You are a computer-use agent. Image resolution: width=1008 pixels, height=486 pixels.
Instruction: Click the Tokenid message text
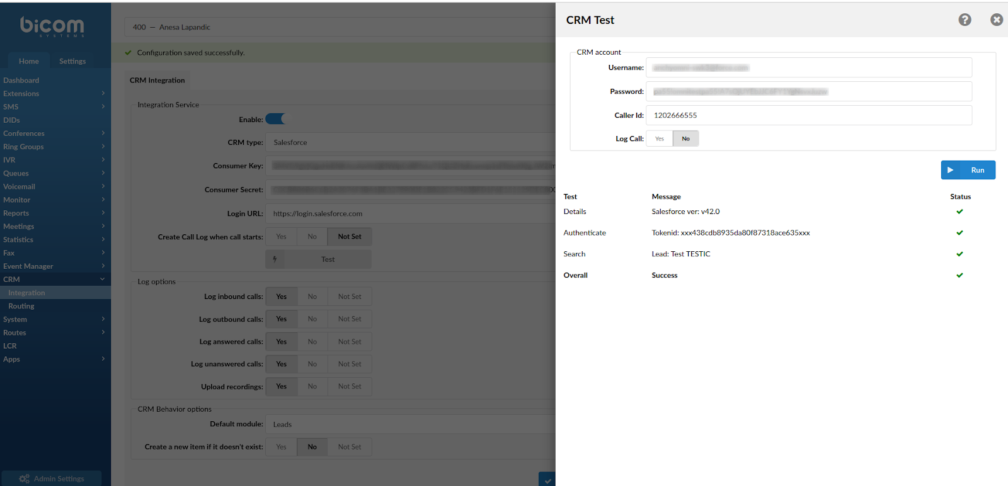pyautogui.click(x=731, y=233)
